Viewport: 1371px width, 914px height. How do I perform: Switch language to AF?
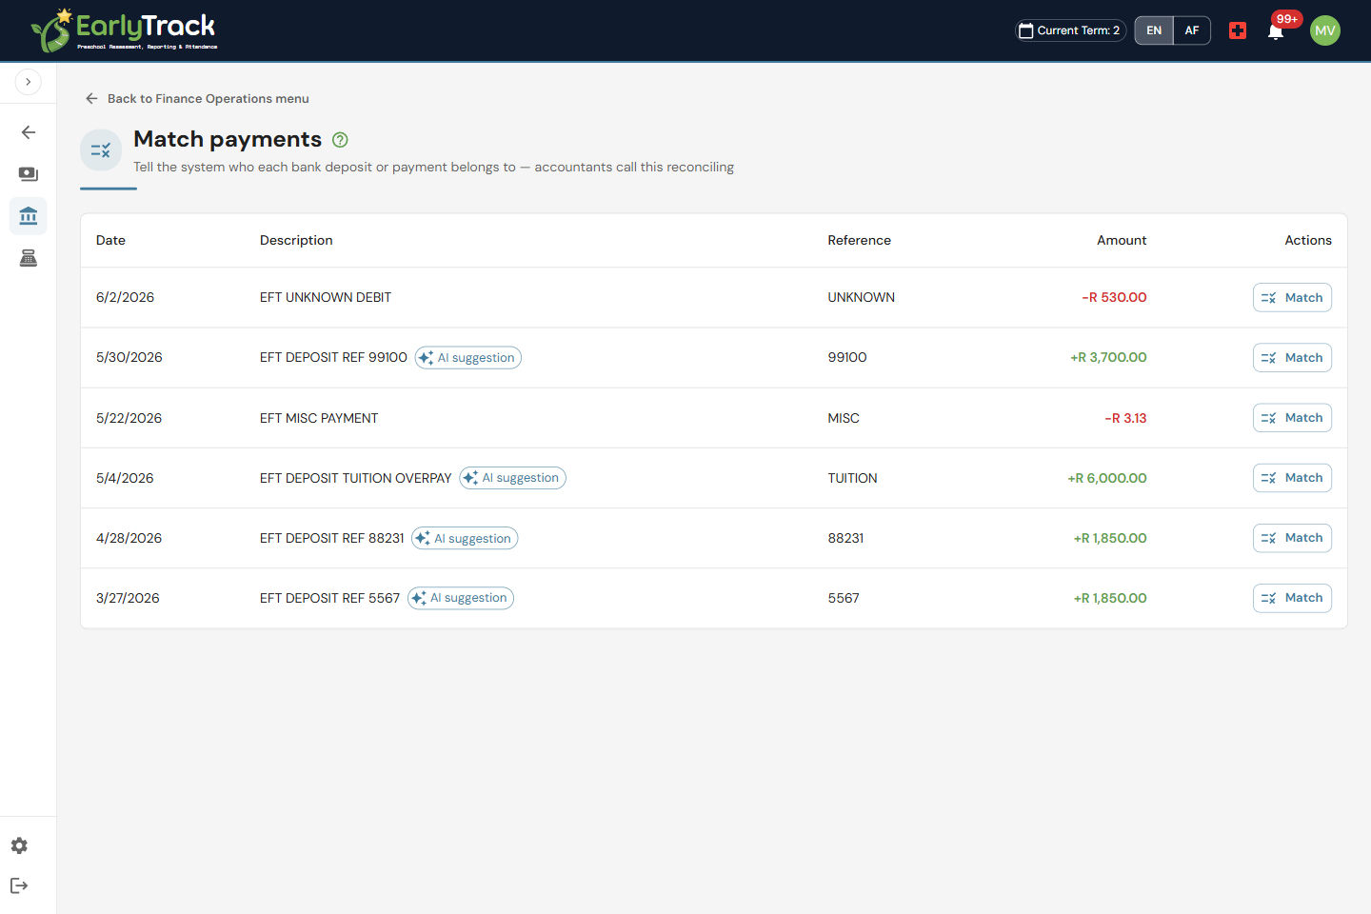pos(1192,30)
